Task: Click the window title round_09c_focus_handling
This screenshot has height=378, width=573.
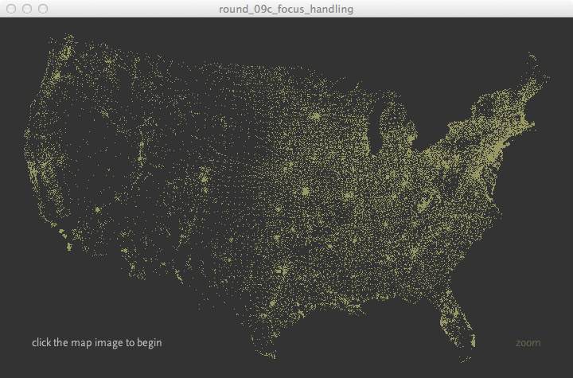Action: 286,9
